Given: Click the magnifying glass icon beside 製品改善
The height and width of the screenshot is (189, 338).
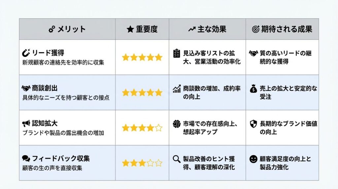Looking at the screenshot, I should (177, 159).
